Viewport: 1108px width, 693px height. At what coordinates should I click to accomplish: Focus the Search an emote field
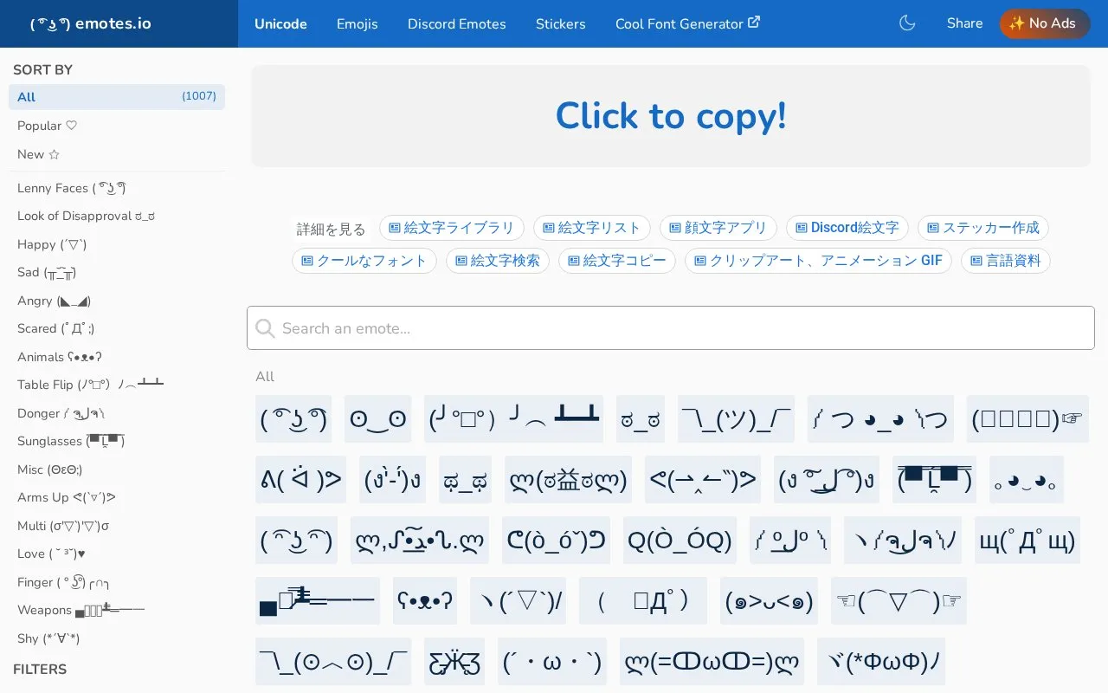pyautogui.click(x=671, y=328)
